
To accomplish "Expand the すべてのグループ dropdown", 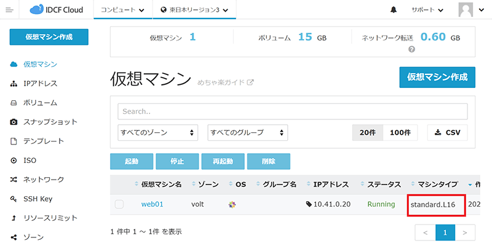I will [x=248, y=133].
